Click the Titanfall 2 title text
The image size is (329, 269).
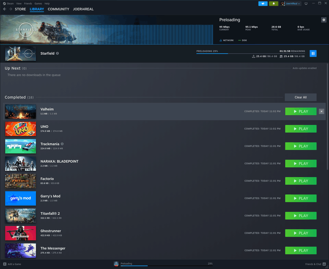click(x=50, y=214)
